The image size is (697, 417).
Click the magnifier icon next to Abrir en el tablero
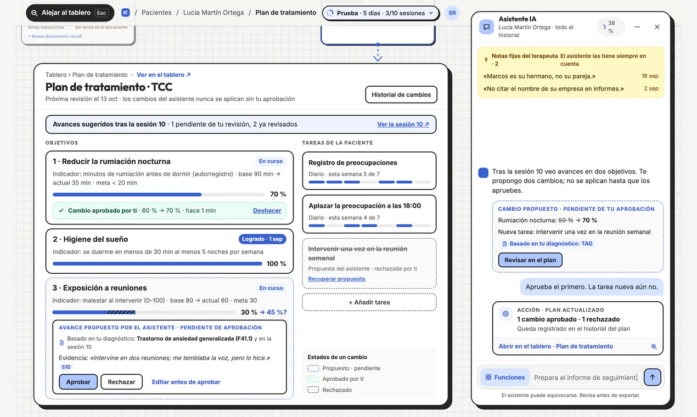click(654, 347)
